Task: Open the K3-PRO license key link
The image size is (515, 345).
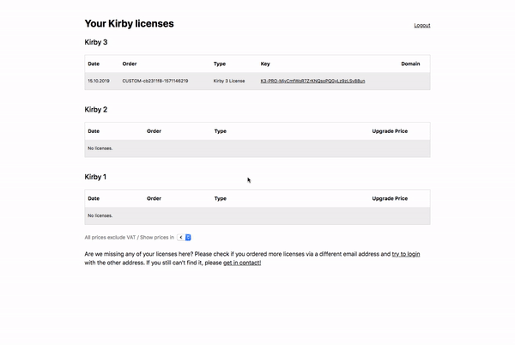Action: tap(312, 81)
